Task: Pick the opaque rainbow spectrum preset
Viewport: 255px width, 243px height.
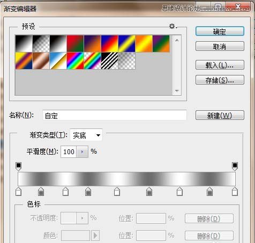Action: point(76,60)
